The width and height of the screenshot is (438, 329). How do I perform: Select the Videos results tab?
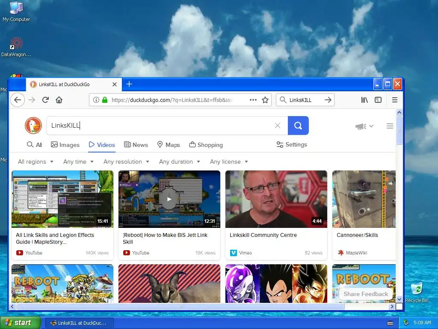(x=102, y=145)
